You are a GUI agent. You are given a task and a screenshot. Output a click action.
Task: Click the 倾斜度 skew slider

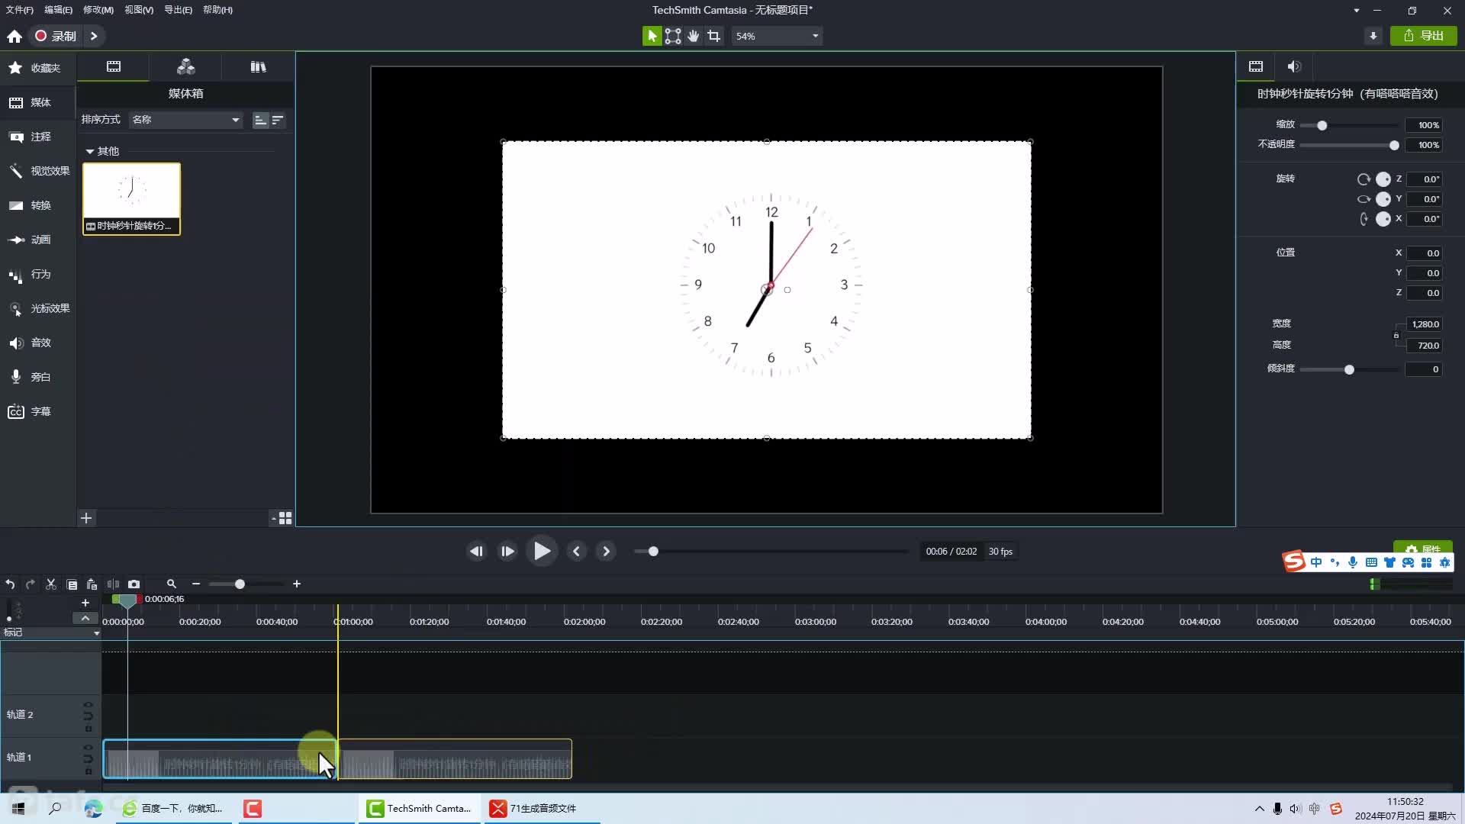pyautogui.click(x=1348, y=369)
